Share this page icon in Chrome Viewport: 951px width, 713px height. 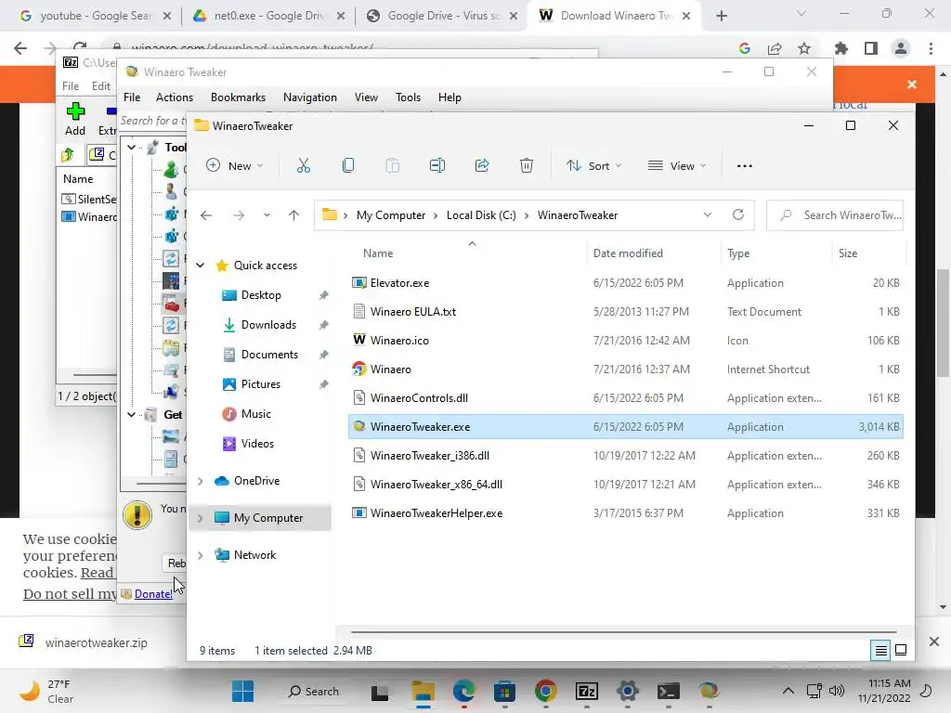point(775,48)
